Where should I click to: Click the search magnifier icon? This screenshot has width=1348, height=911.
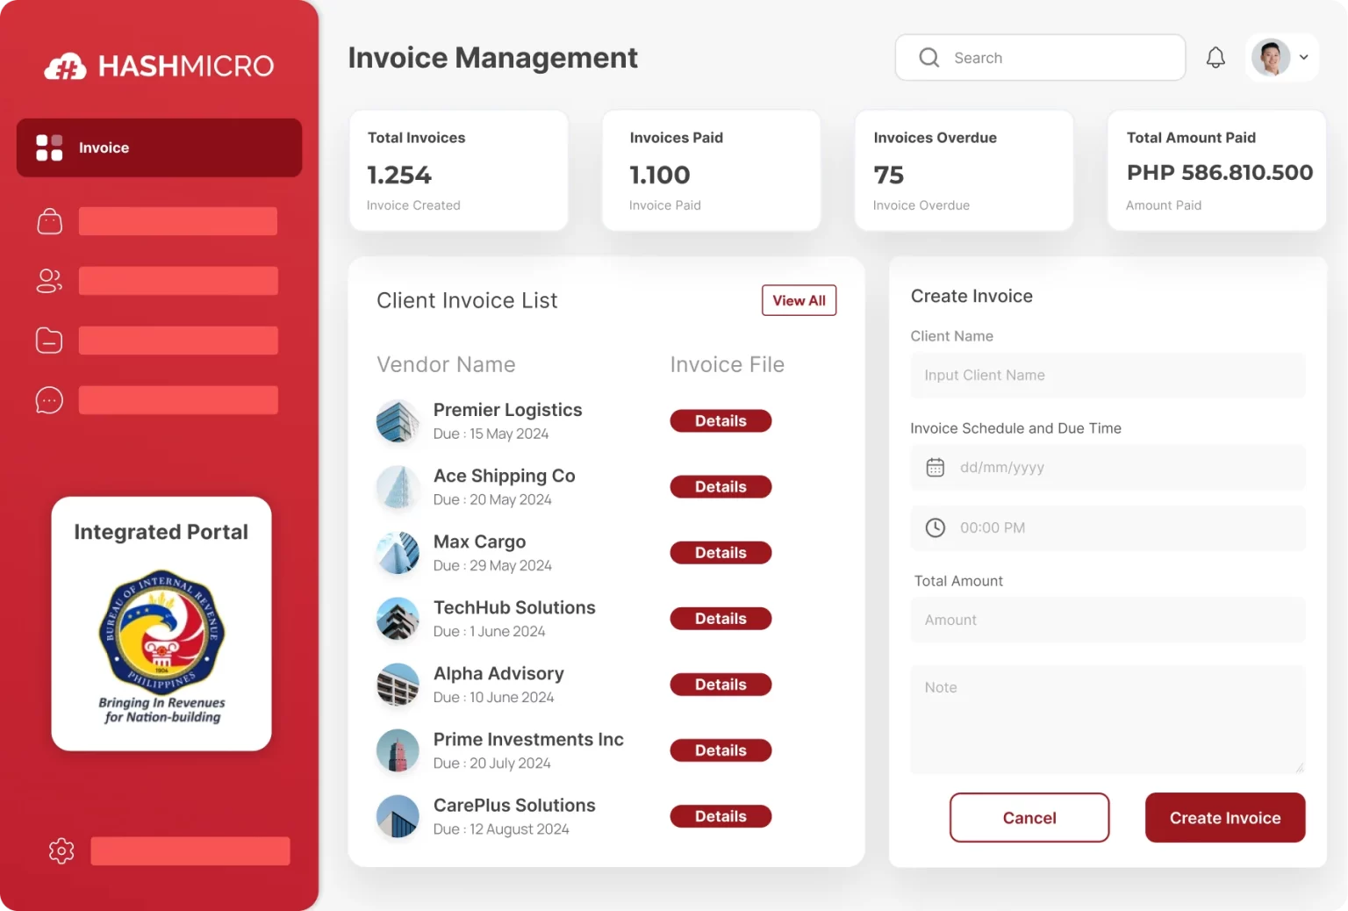929,57
